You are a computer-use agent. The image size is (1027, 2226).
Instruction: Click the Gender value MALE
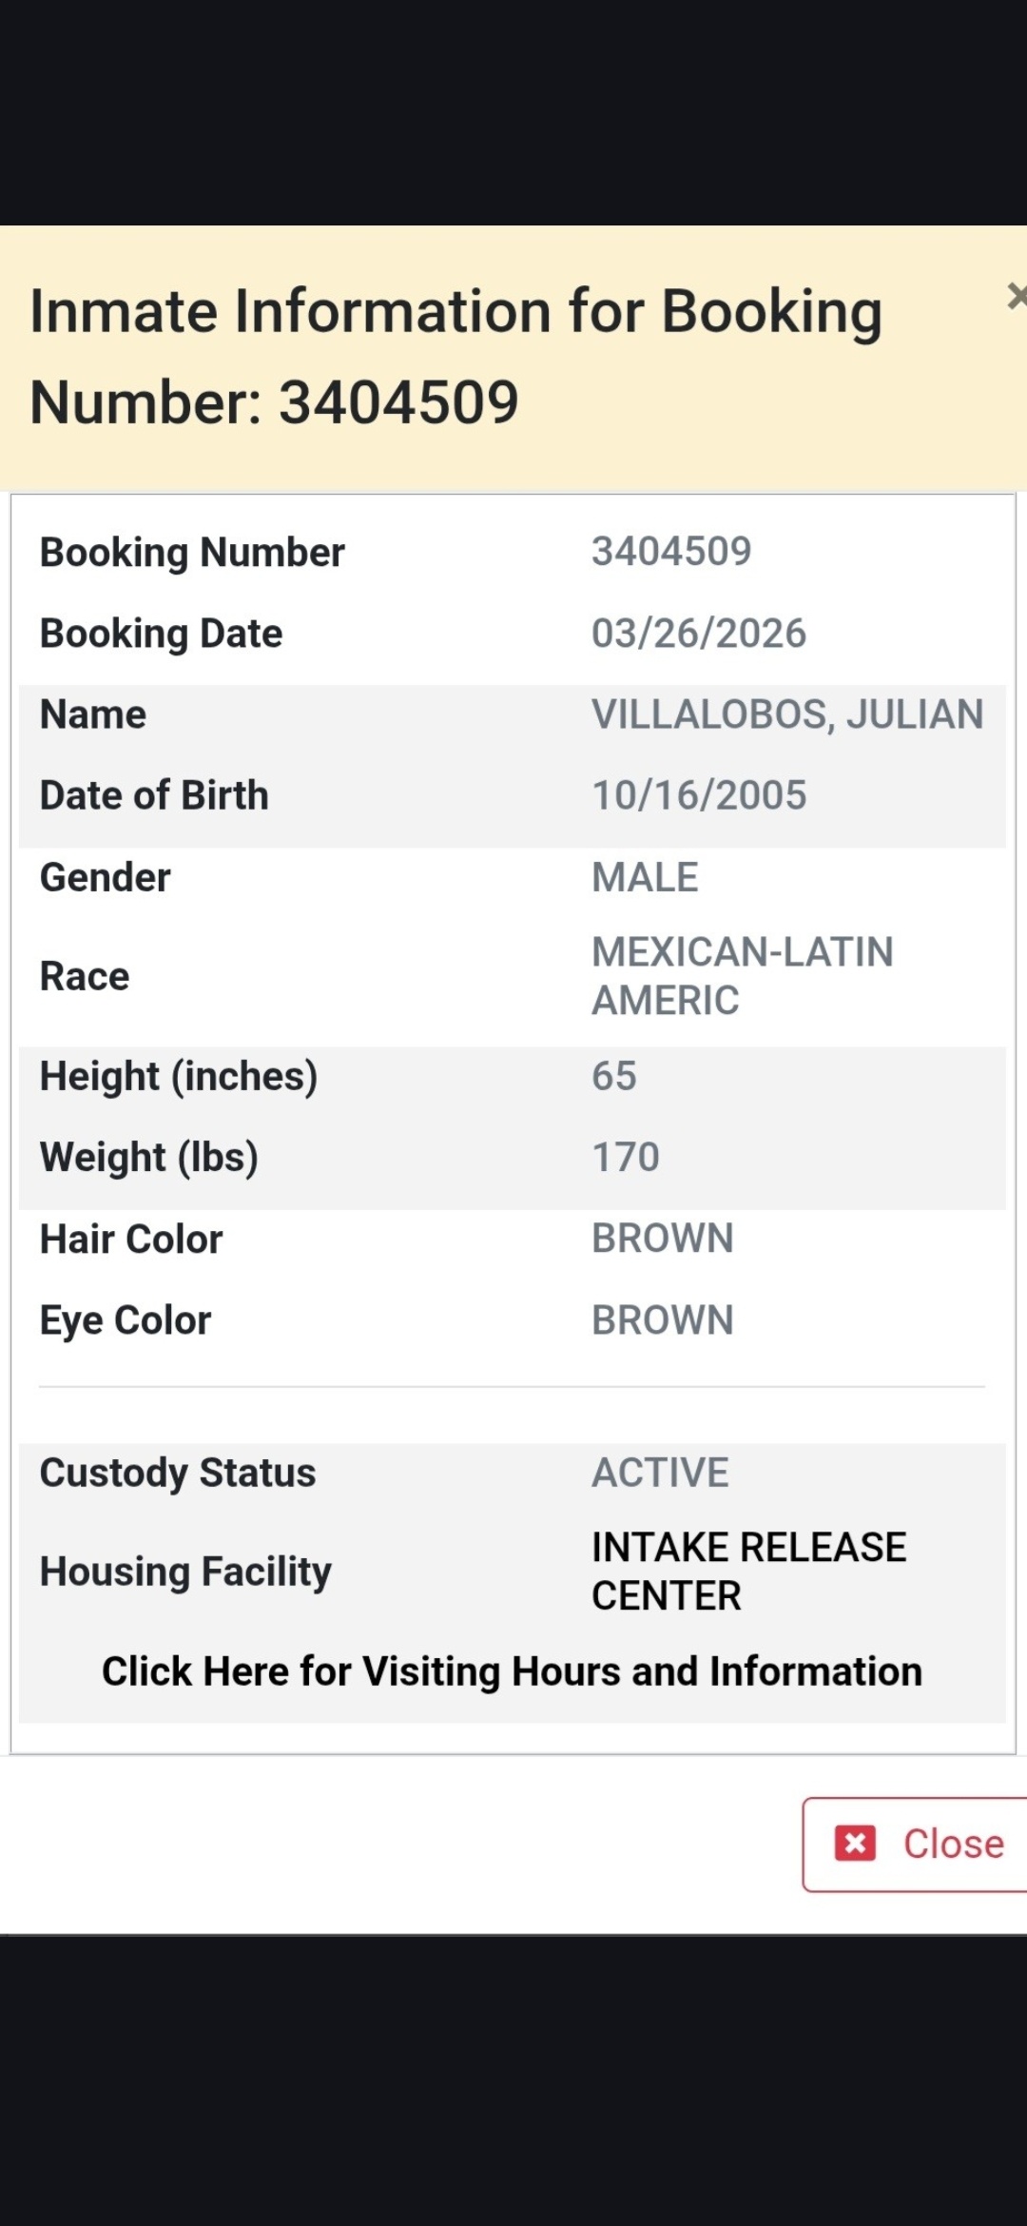point(645,877)
